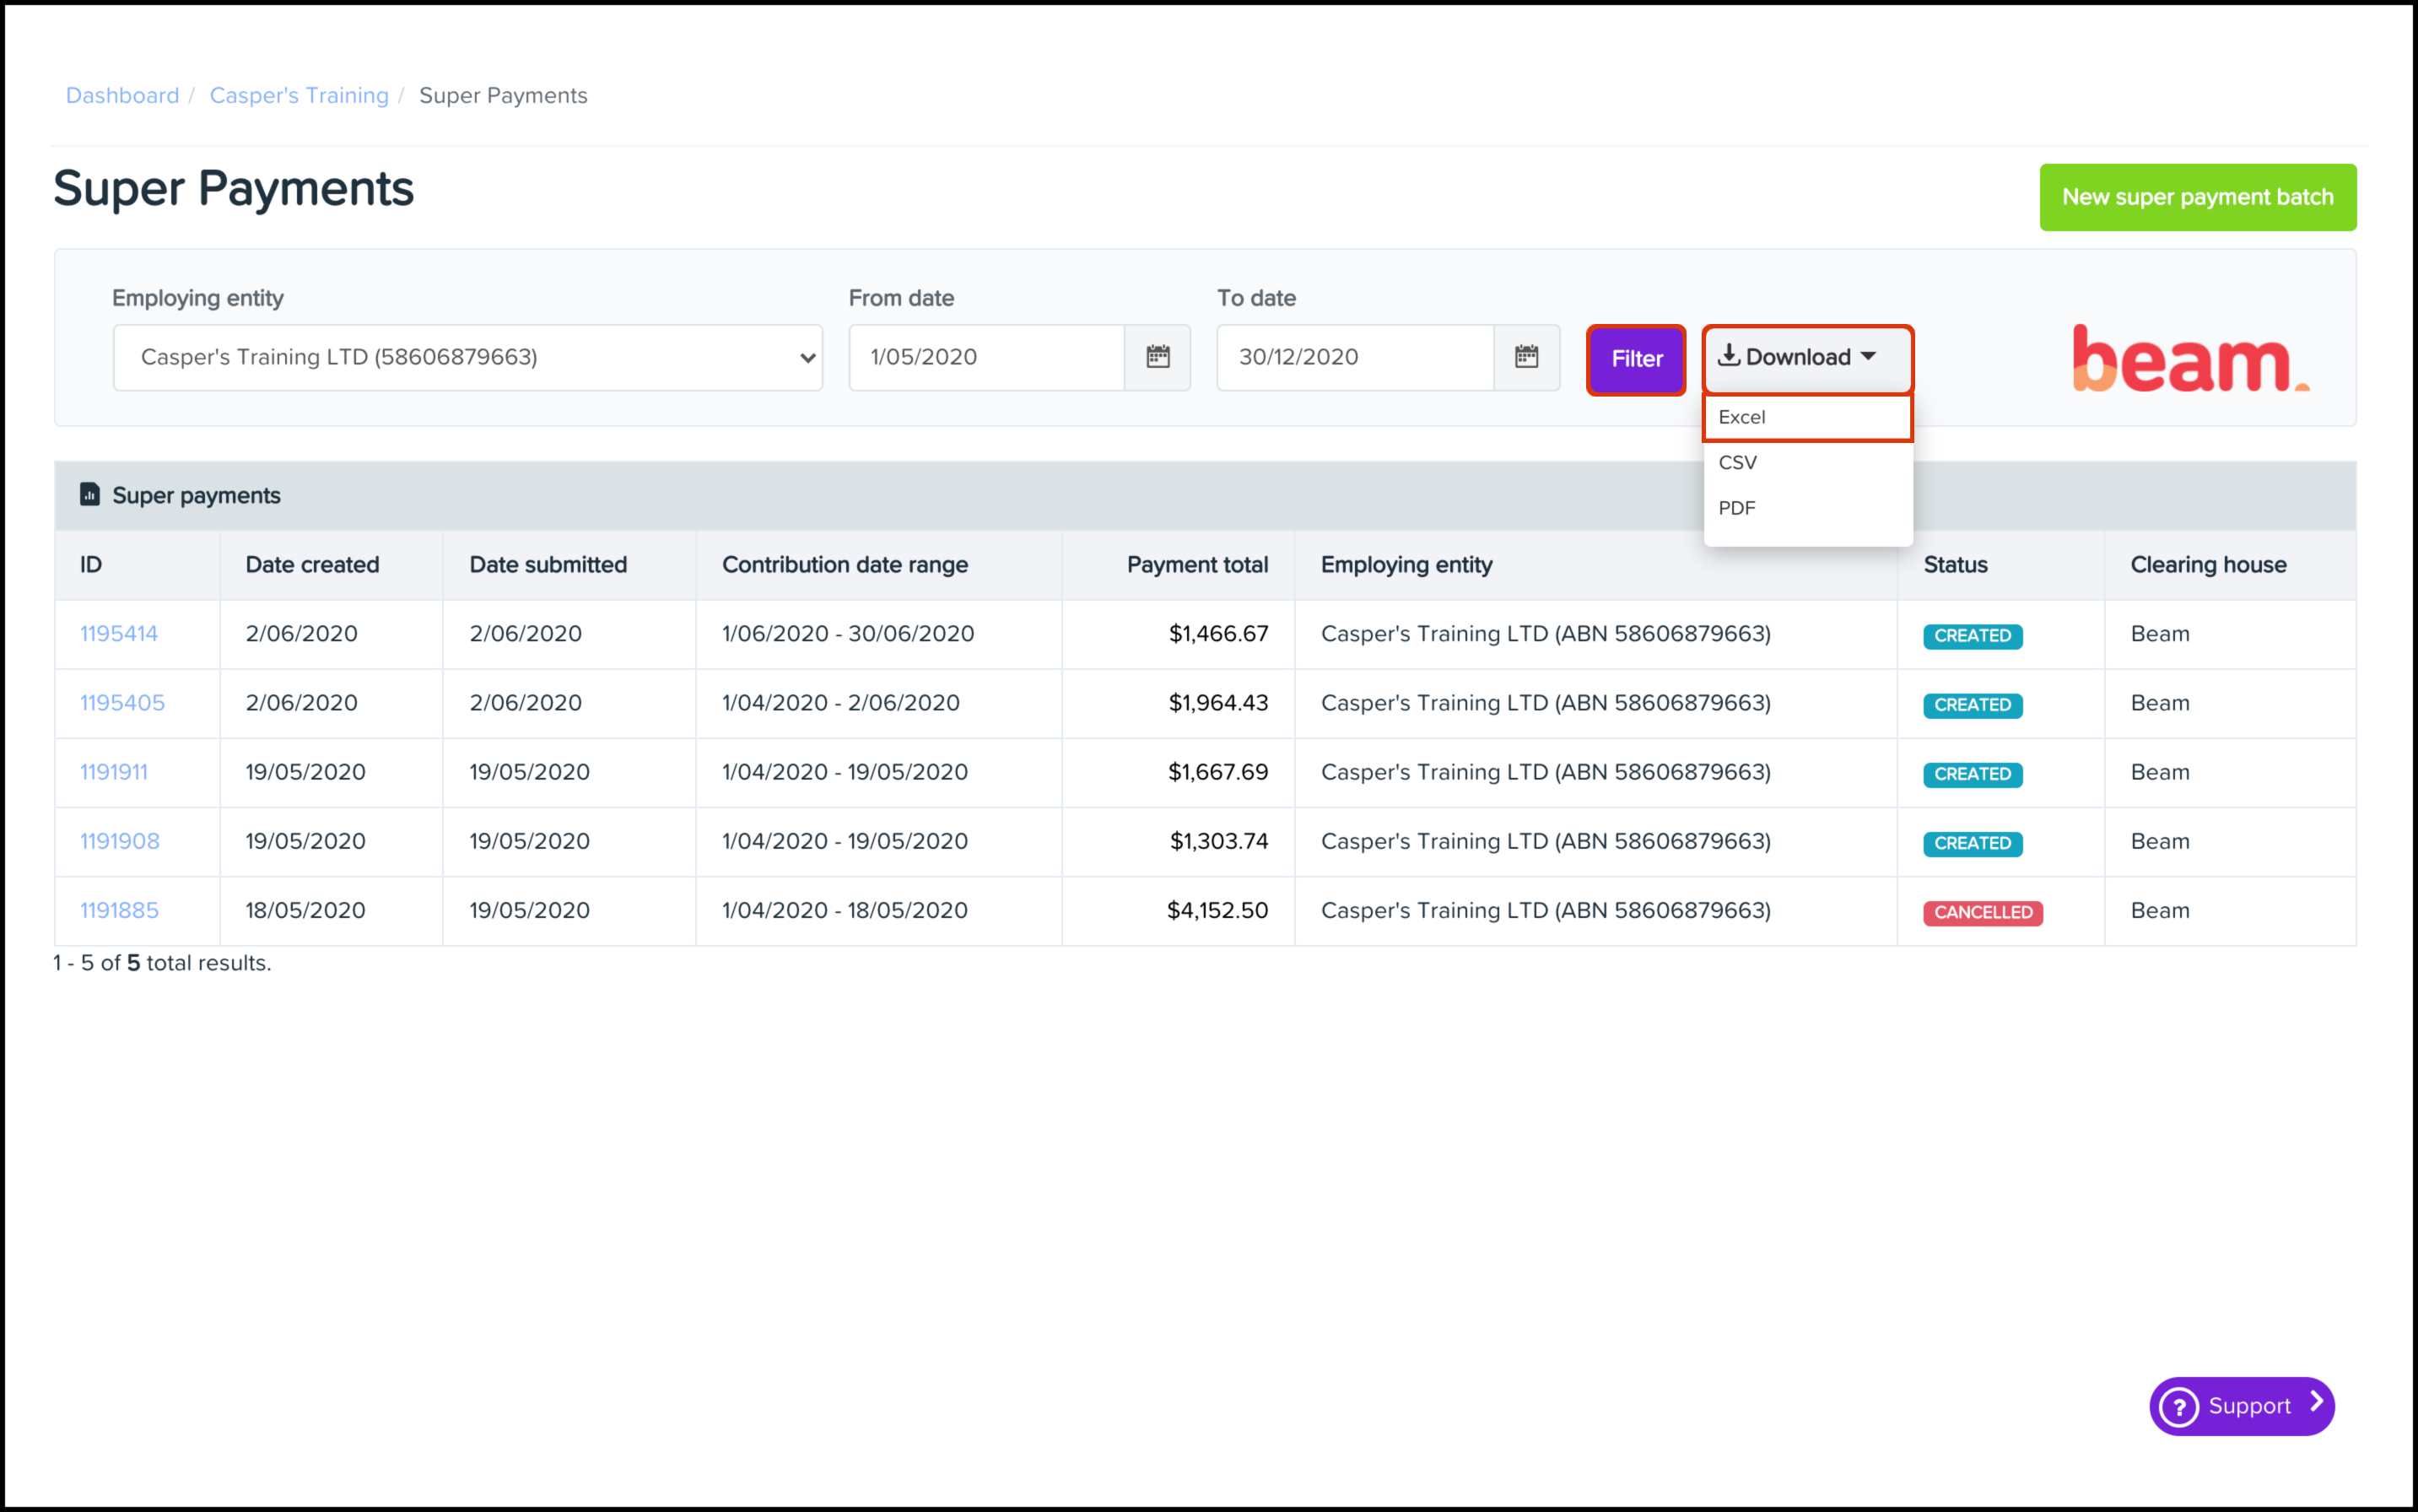Click the From date input field
2418x1512 pixels.
click(986, 357)
